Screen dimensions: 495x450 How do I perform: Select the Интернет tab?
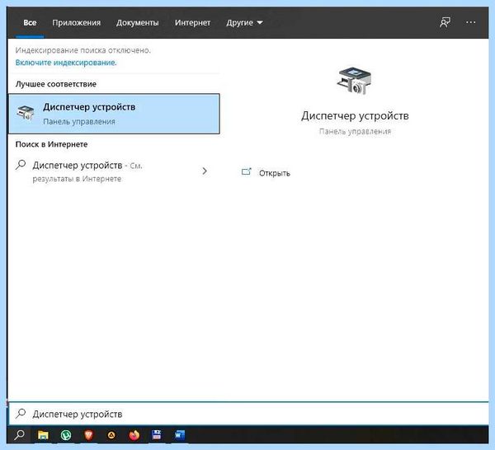point(192,23)
